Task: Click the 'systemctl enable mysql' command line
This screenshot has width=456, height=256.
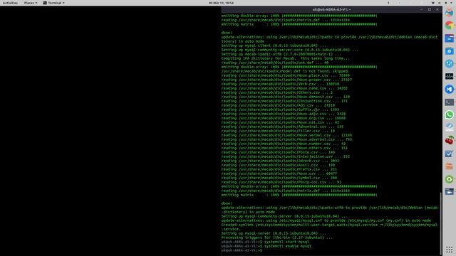Action: pyautogui.click(x=266, y=246)
